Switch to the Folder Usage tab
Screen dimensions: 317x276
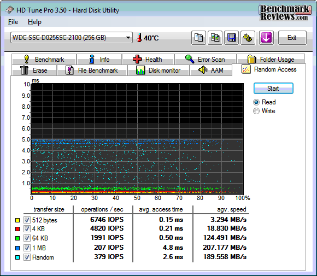(271, 59)
